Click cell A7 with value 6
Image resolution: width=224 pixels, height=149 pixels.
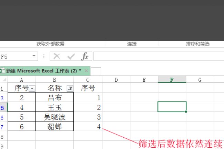(22, 126)
